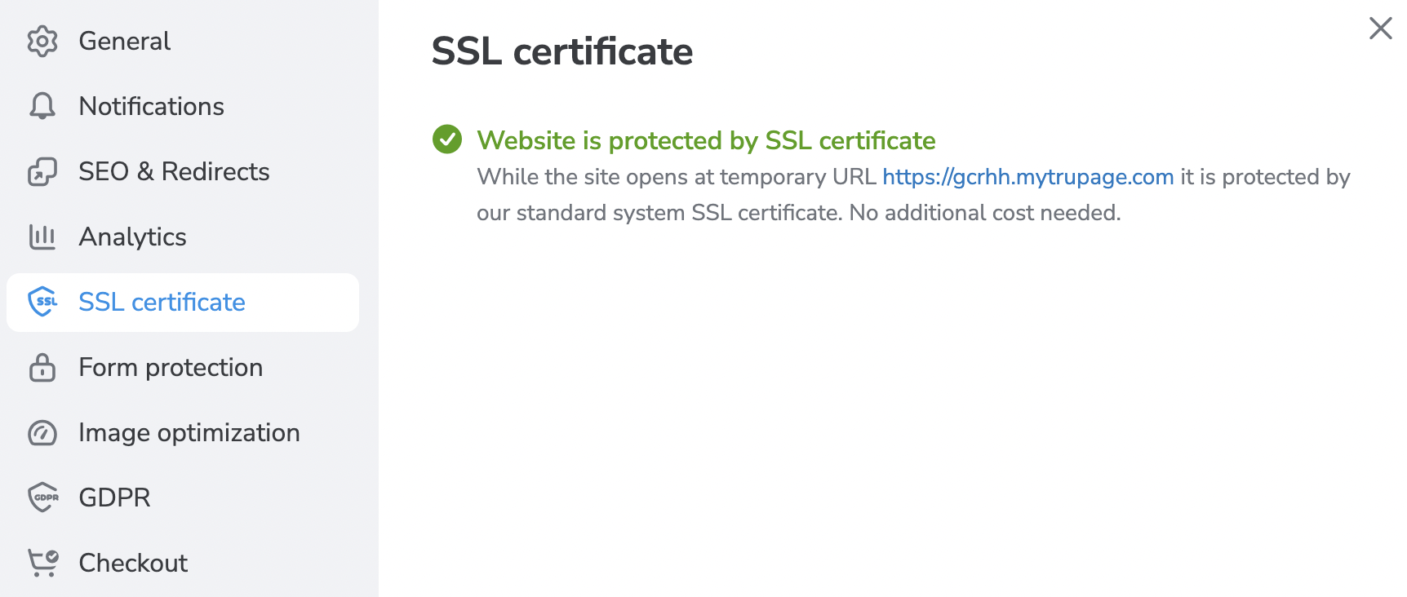
Task: Click the SEO & Redirects arrow icon
Action: coord(42,171)
